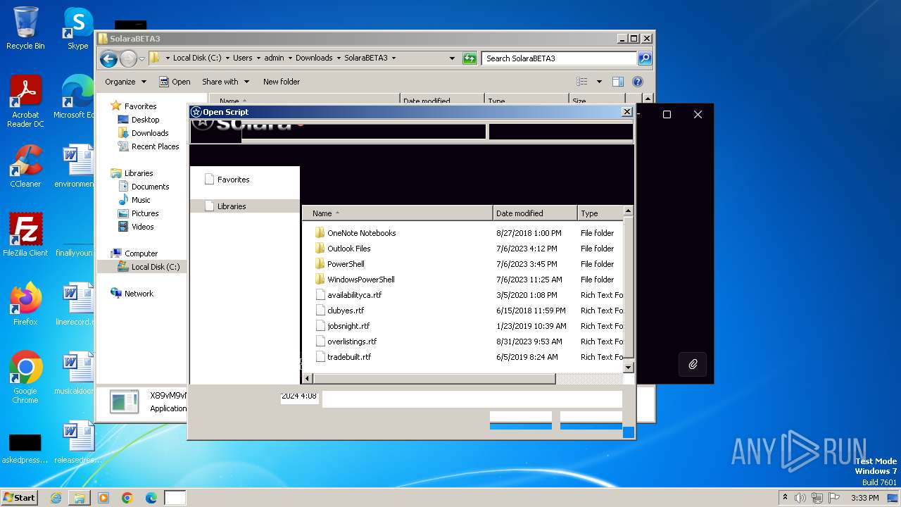Click the vertical scrollbar down arrow in dialog
Viewport: 901px width, 507px height.
[629, 367]
